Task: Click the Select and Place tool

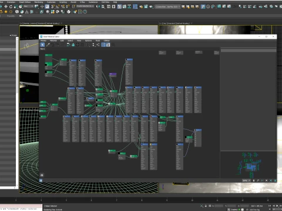Action: tap(21, 6)
